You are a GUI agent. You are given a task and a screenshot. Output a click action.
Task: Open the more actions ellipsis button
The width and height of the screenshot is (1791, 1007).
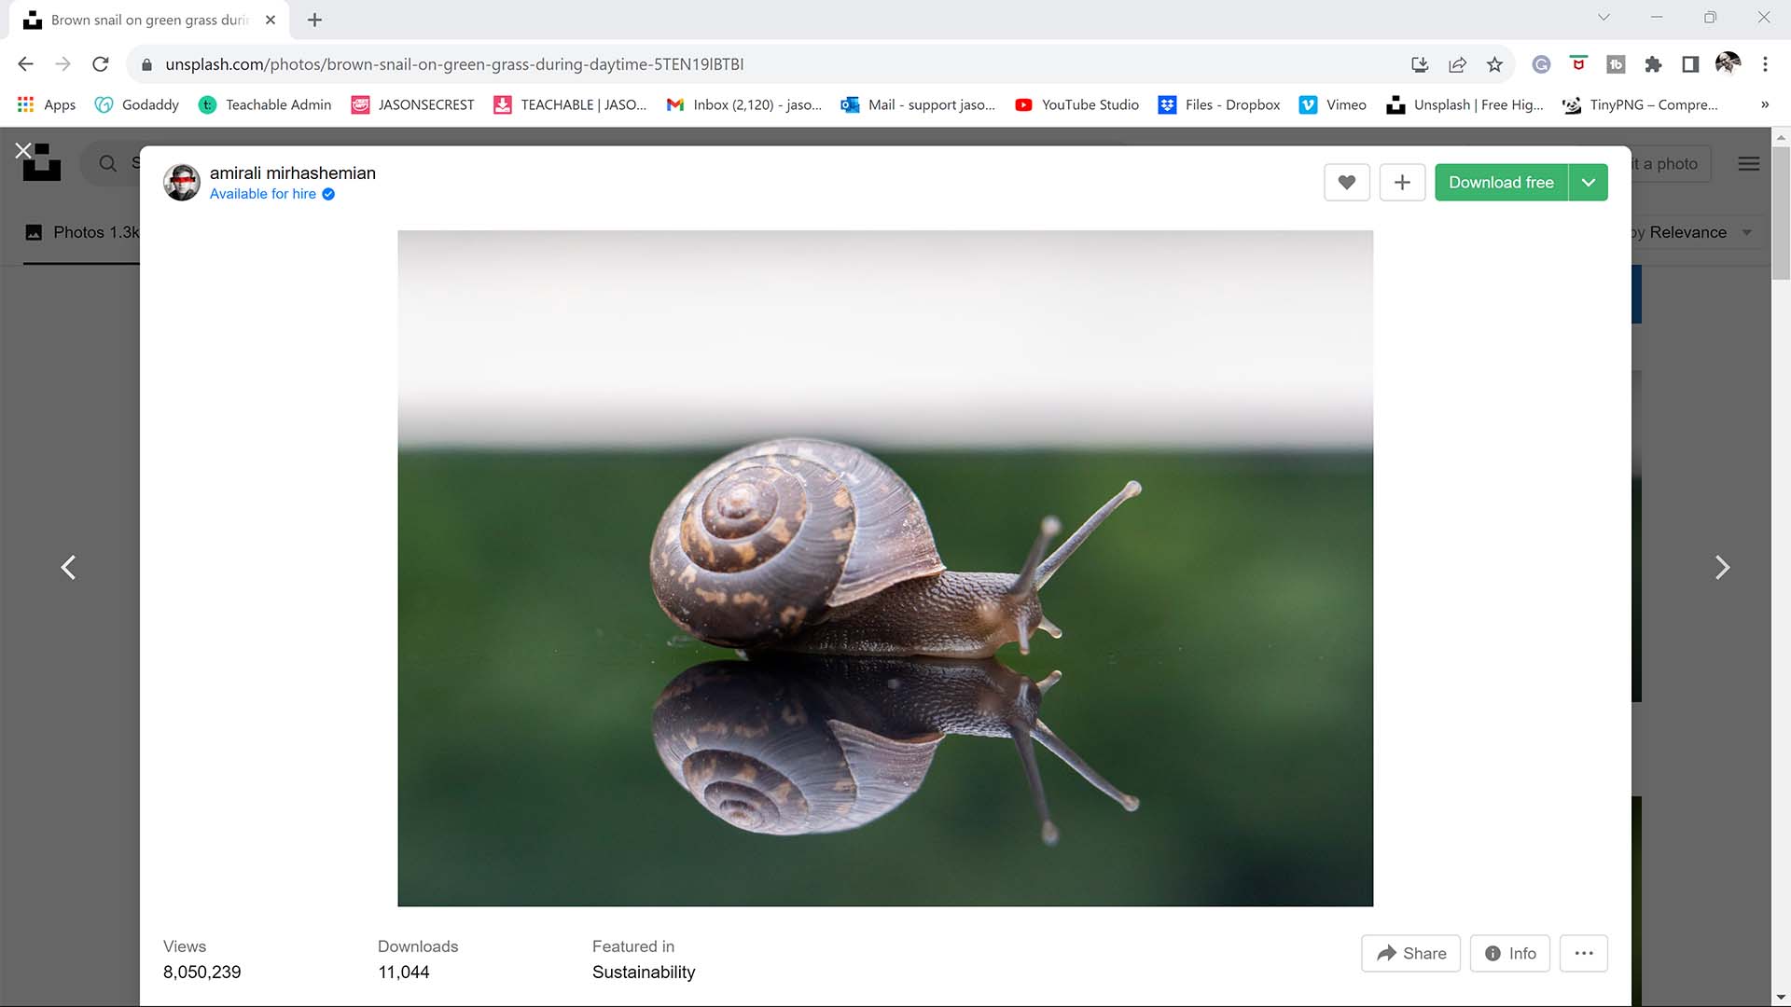tap(1584, 953)
